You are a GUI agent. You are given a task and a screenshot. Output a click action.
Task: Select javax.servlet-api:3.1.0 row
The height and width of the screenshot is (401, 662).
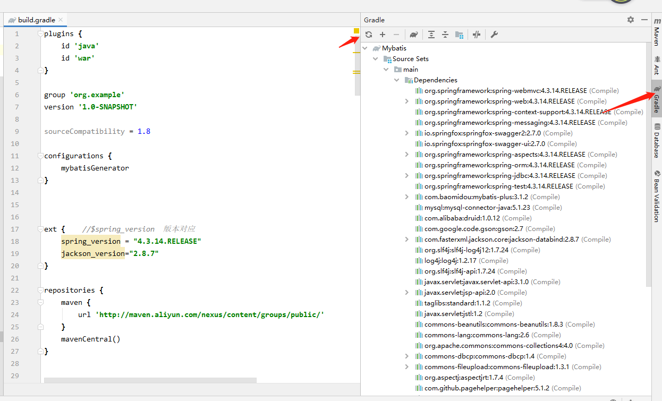tap(487, 282)
